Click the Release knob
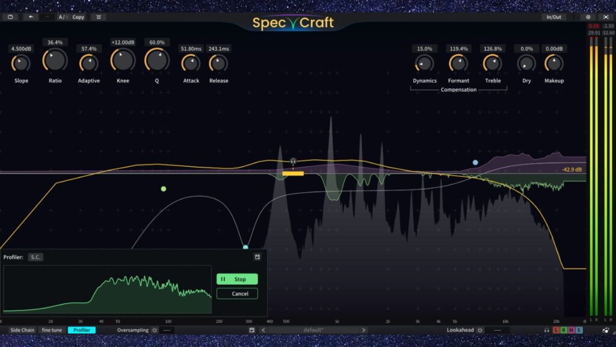The height and width of the screenshot is (347, 616). pos(218,63)
